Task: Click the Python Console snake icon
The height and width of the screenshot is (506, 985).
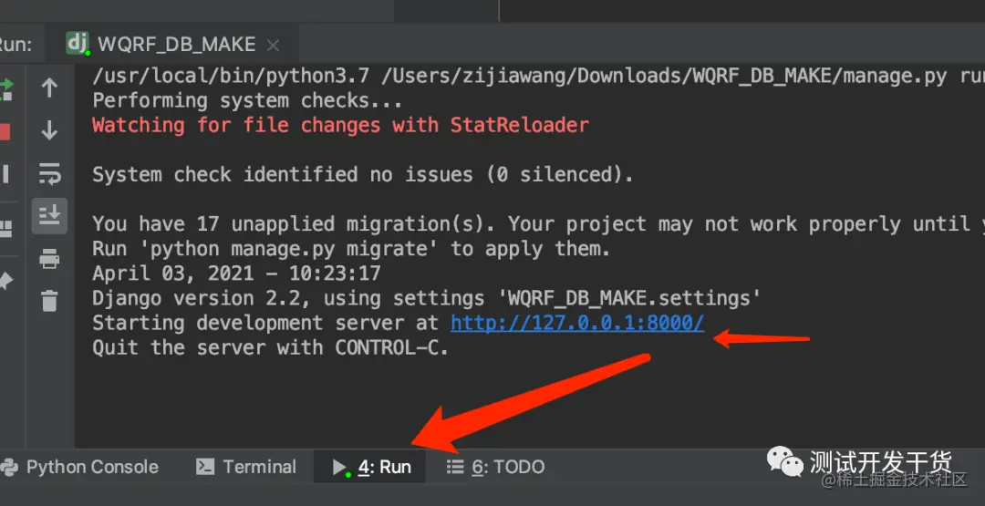Action: tap(9, 467)
